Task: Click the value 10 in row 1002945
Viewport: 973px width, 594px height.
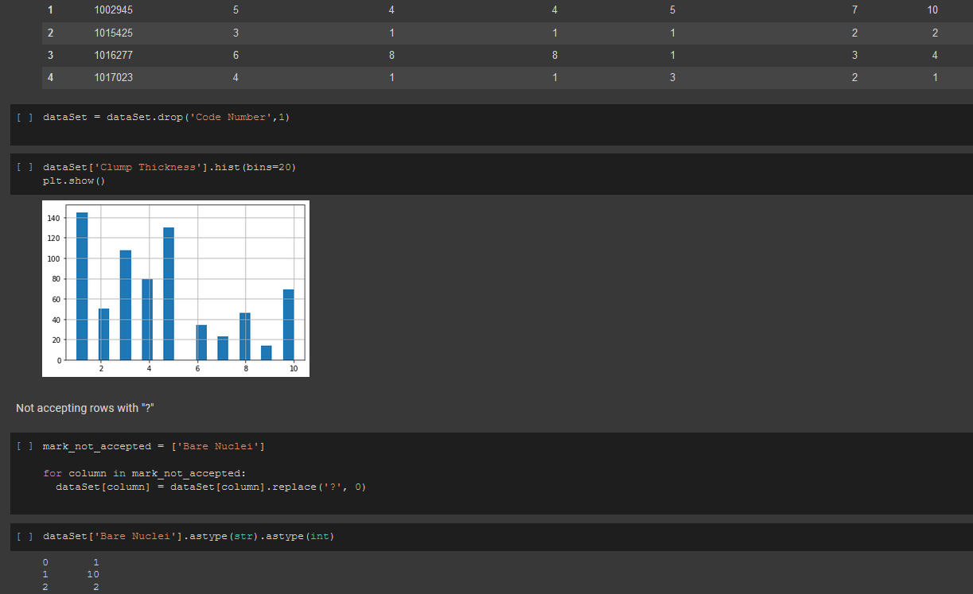Action: (932, 10)
